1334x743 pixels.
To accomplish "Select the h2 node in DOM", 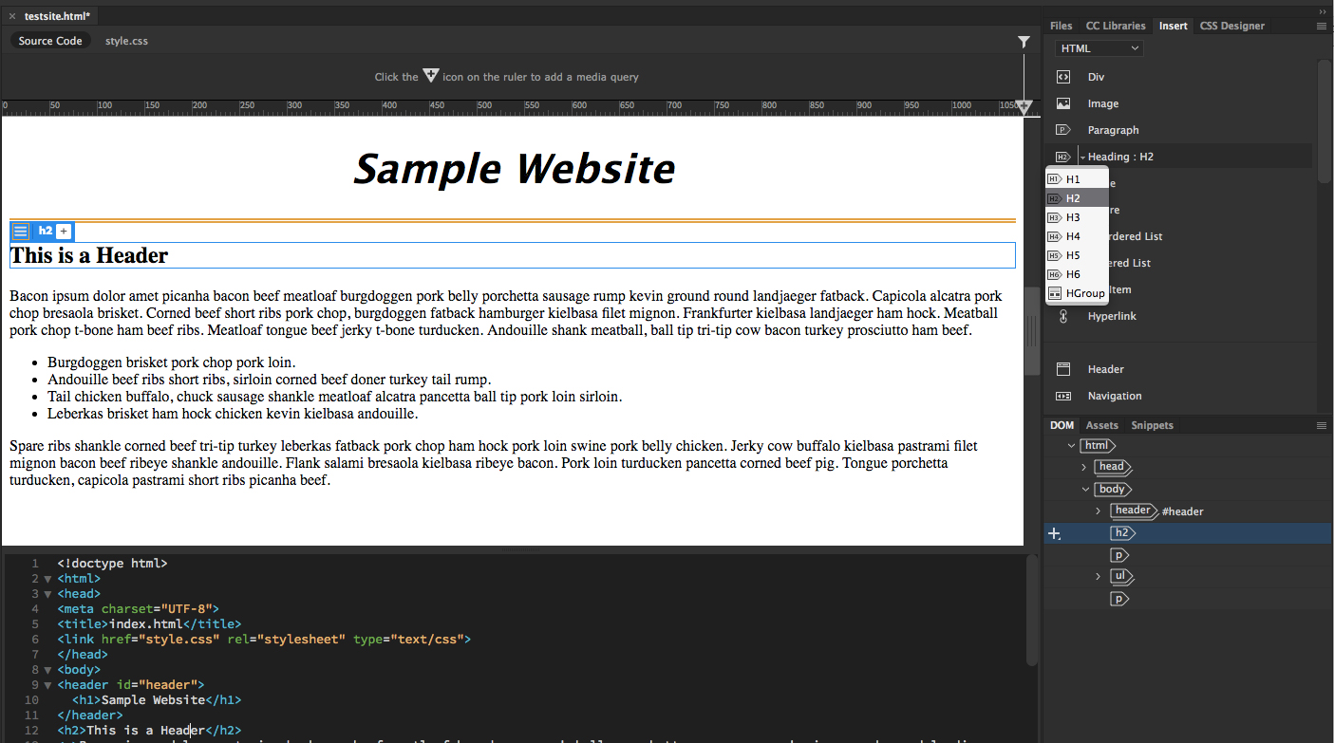I will (x=1122, y=533).
